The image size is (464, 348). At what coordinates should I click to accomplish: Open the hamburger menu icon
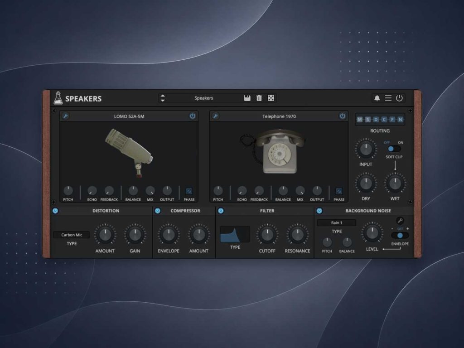pyautogui.click(x=388, y=98)
